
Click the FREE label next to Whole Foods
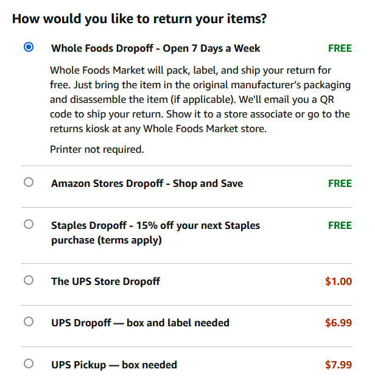pyautogui.click(x=340, y=48)
